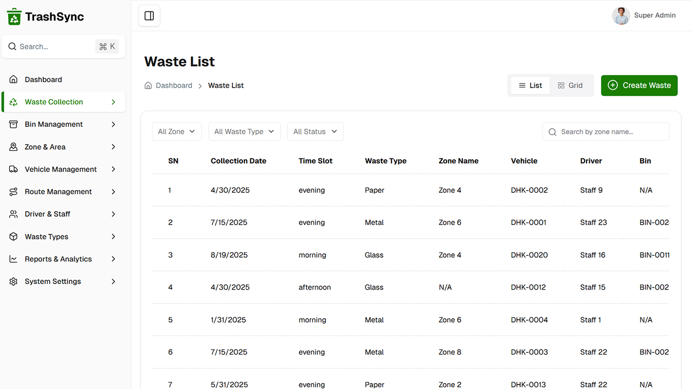The image size is (692, 389).
Task: Open System Settings from sidebar menu
Action: click(x=13, y=281)
